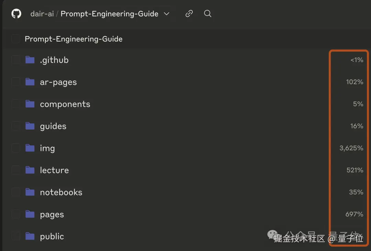This screenshot has height=251, width=371.
Task: Click the GitHub logo icon
Action: [16, 14]
